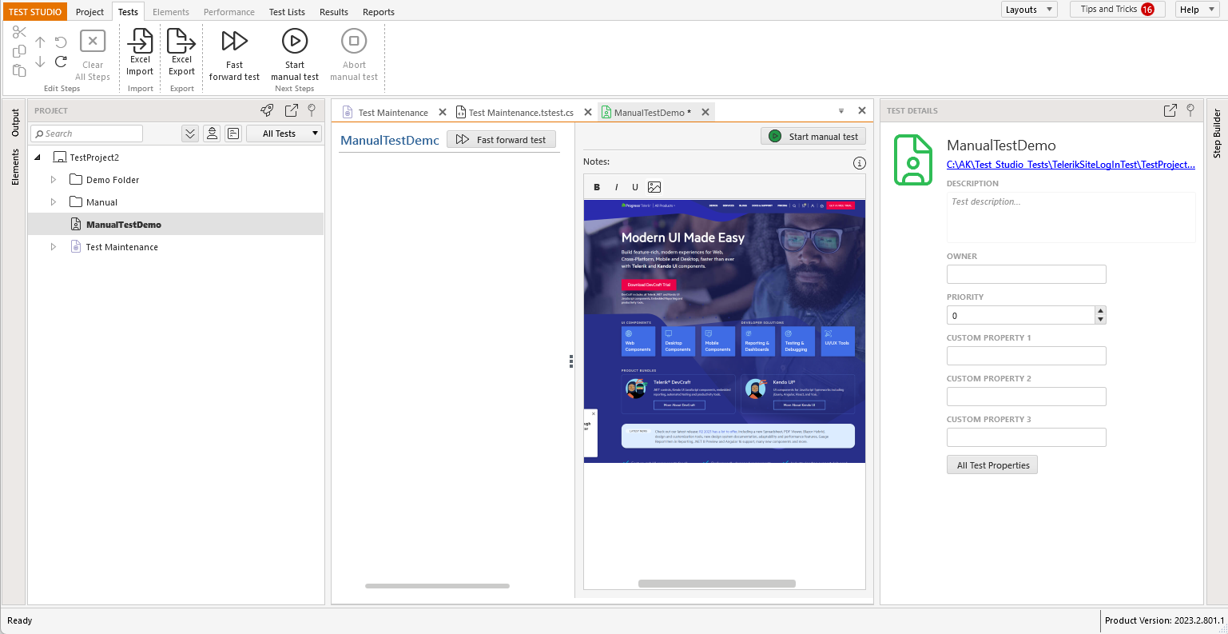Select Test Maintenance in the project tree
Image resolution: width=1228 pixels, height=634 pixels.
point(121,247)
